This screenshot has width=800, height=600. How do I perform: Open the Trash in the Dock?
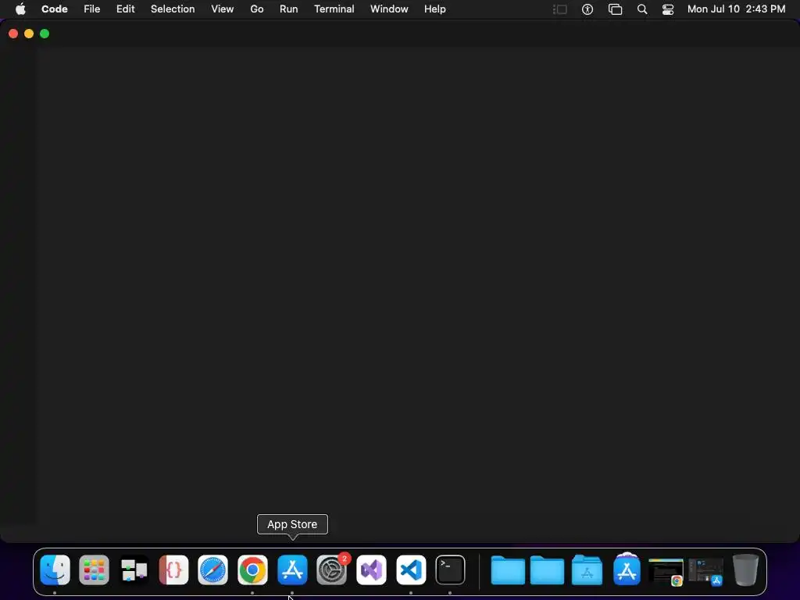pos(745,570)
